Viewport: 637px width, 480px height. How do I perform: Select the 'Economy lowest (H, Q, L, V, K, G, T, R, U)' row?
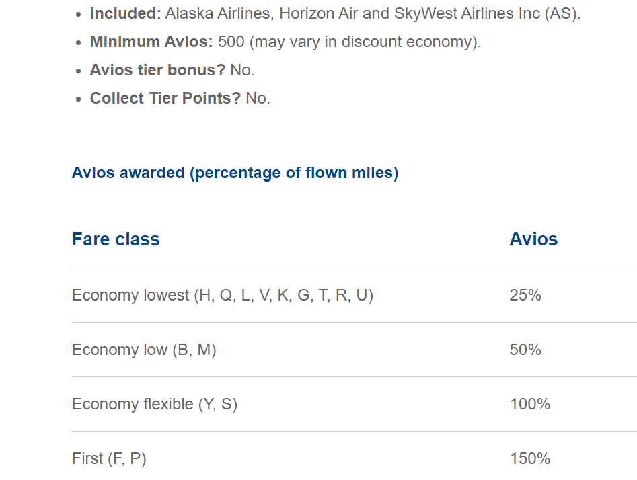pyautogui.click(x=354, y=295)
